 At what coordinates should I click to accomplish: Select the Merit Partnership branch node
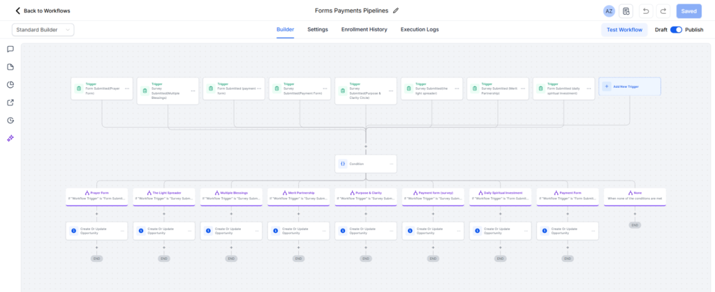pos(298,195)
